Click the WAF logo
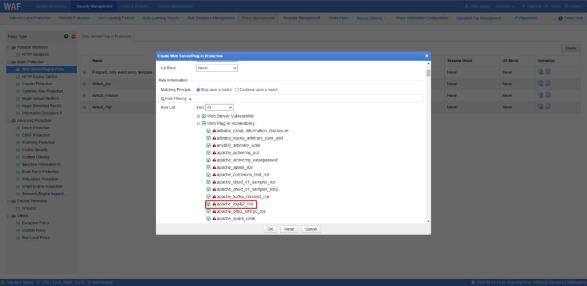The image size is (587, 286). 13,6
